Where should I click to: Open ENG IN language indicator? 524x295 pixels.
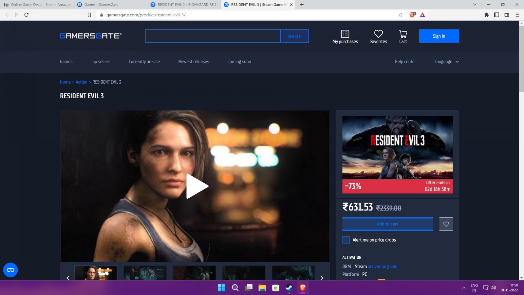474,288
